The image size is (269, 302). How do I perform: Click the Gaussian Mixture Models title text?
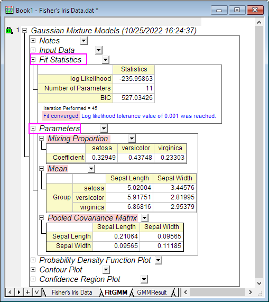pyautogui.click(x=114, y=31)
